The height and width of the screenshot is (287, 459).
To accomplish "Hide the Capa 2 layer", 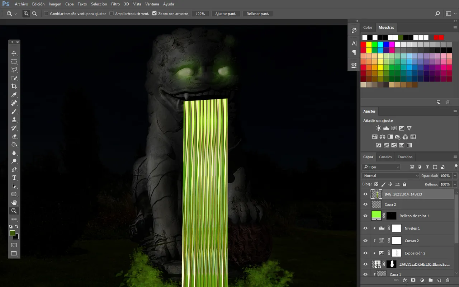I will click(x=365, y=204).
